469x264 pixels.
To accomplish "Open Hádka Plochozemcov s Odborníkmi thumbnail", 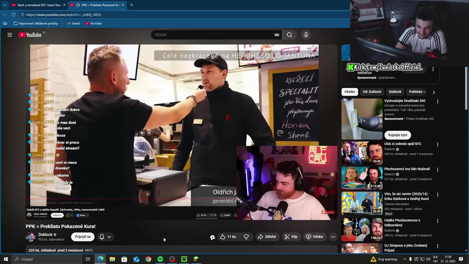I will click(362, 230).
